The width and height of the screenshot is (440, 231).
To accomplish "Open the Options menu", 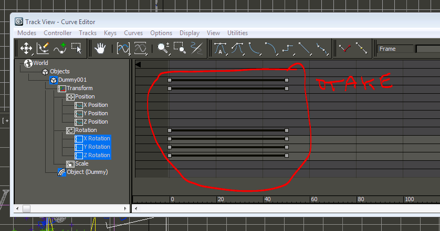I will coord(161,33).
